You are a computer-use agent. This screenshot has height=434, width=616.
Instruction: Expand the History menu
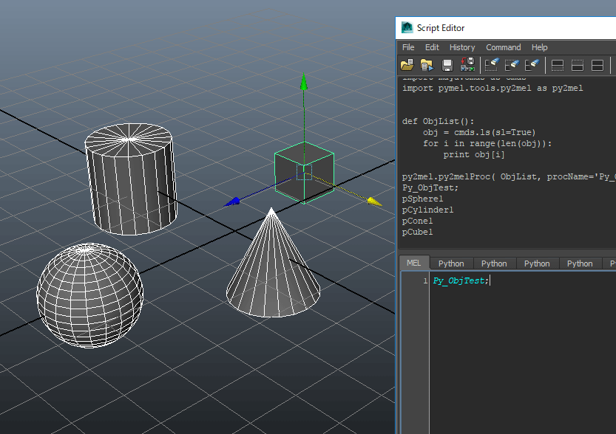(462, 47)
